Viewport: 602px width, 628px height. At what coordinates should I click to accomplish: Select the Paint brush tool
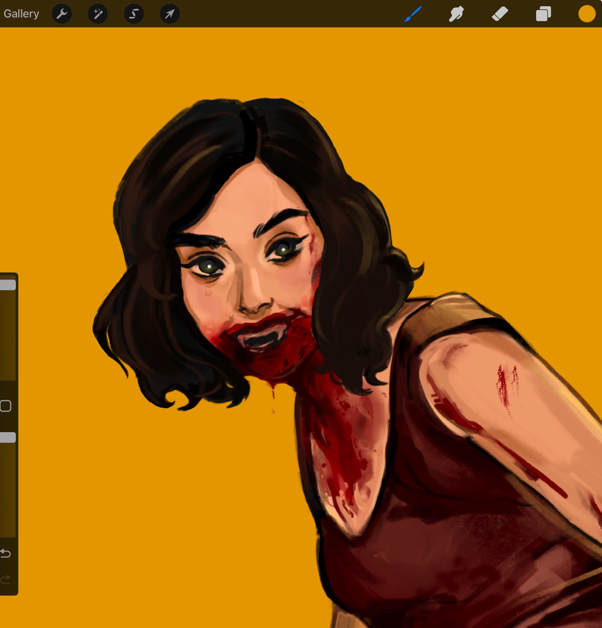coord(413,14)
